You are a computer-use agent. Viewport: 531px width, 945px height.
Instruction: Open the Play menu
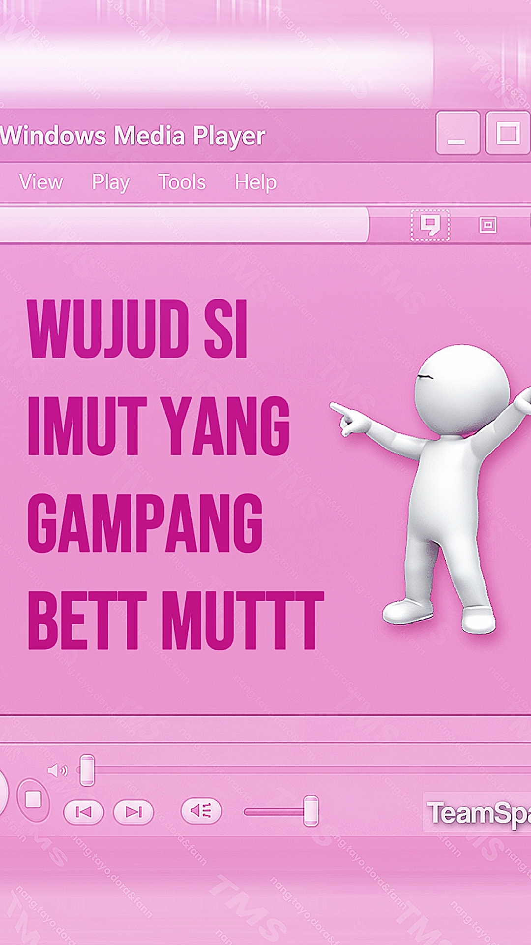click(x=111, y=183)
